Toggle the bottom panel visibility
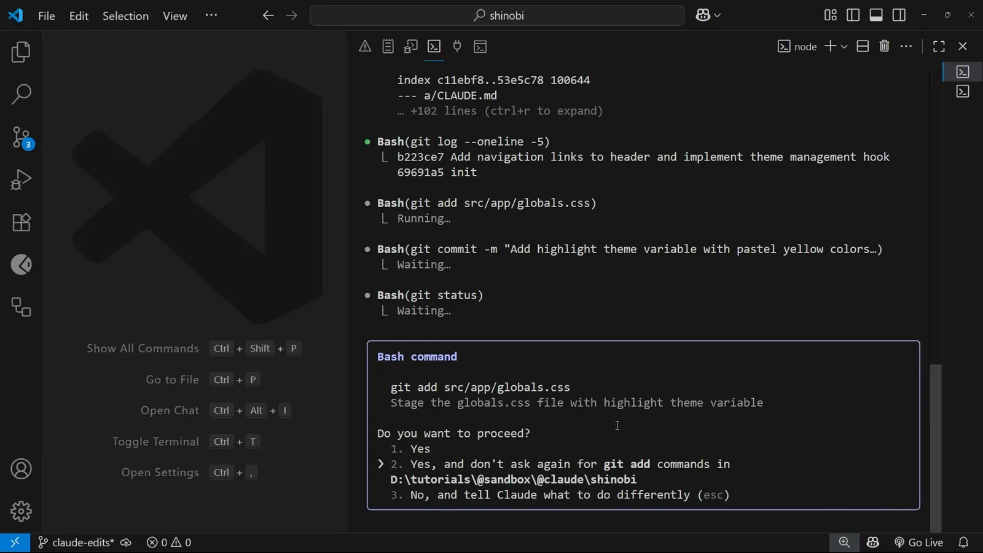The height and width of the screenshot is (553, 983). (x=876, y=15)
